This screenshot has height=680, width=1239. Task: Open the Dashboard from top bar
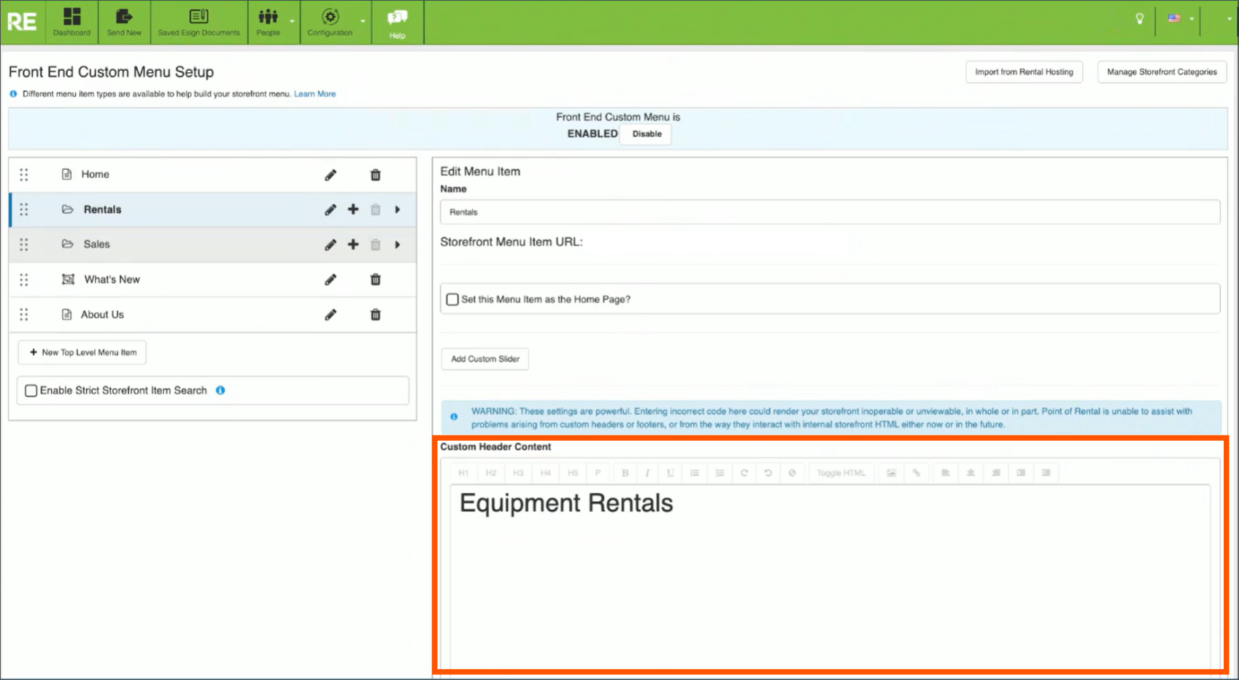(72, 22)
